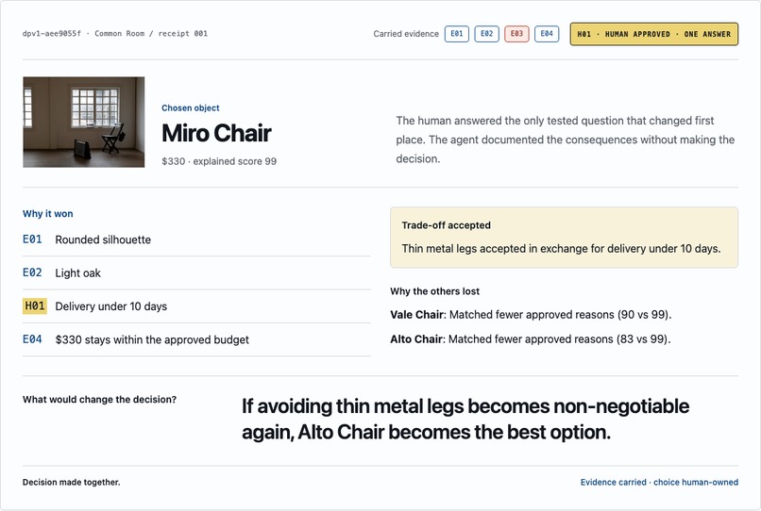Click the H01 Human Approved One Answer badge
The image size is (761, 511).
coord(653,34)
